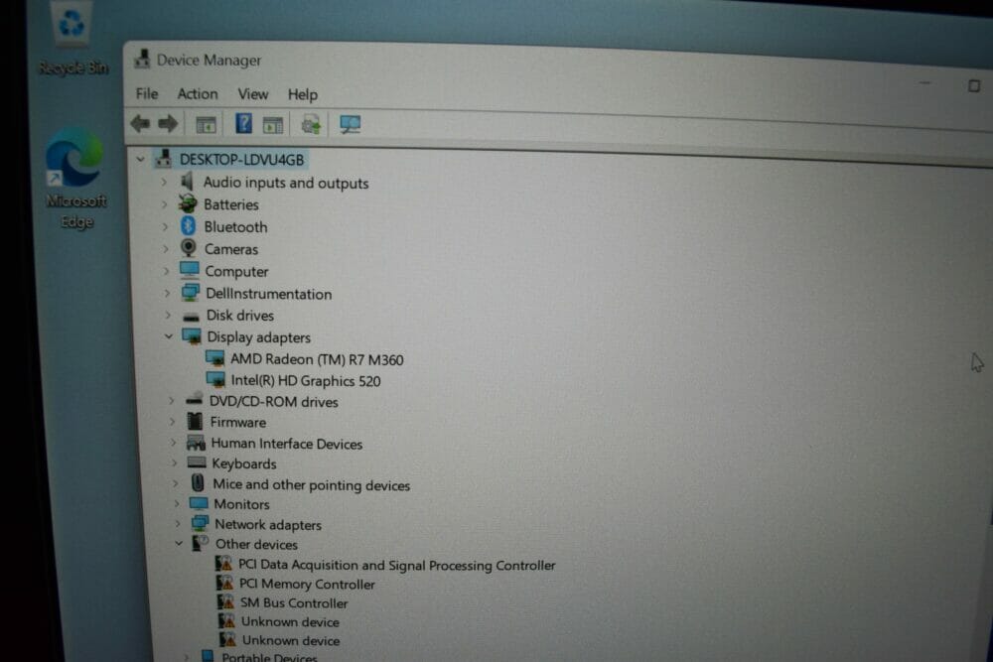Click the Show/Hide Action Pane icon
Viewport: 993px width, 662px height.
(273, 125)
